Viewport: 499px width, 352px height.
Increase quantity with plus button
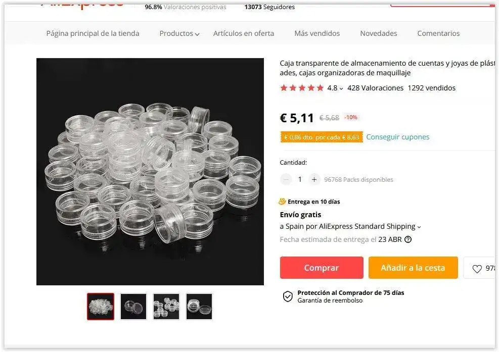tap(314, 179)
